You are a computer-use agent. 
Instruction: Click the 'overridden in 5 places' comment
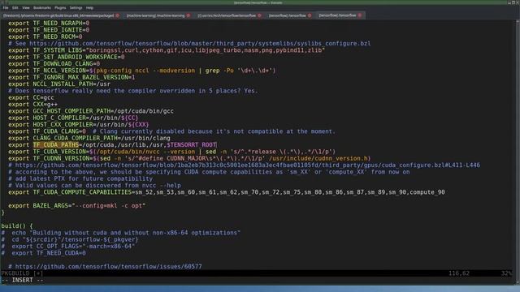pos(133,91)
